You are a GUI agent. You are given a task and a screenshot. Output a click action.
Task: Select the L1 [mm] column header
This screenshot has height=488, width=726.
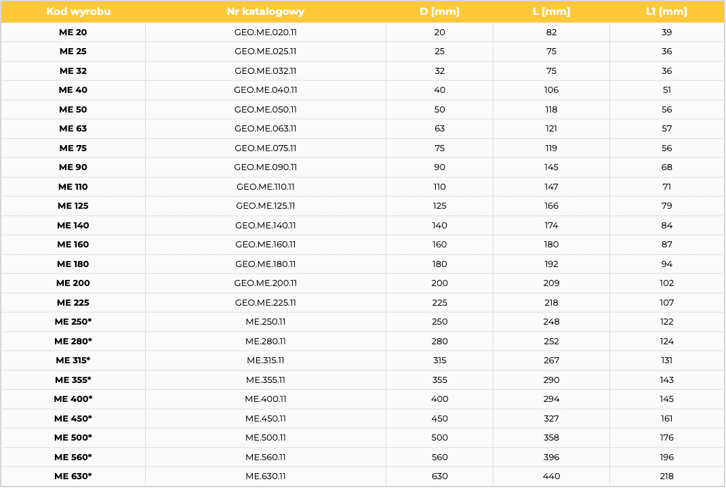point(666,12)
